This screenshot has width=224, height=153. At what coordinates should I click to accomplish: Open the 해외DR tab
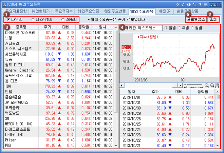coord(165,11)
